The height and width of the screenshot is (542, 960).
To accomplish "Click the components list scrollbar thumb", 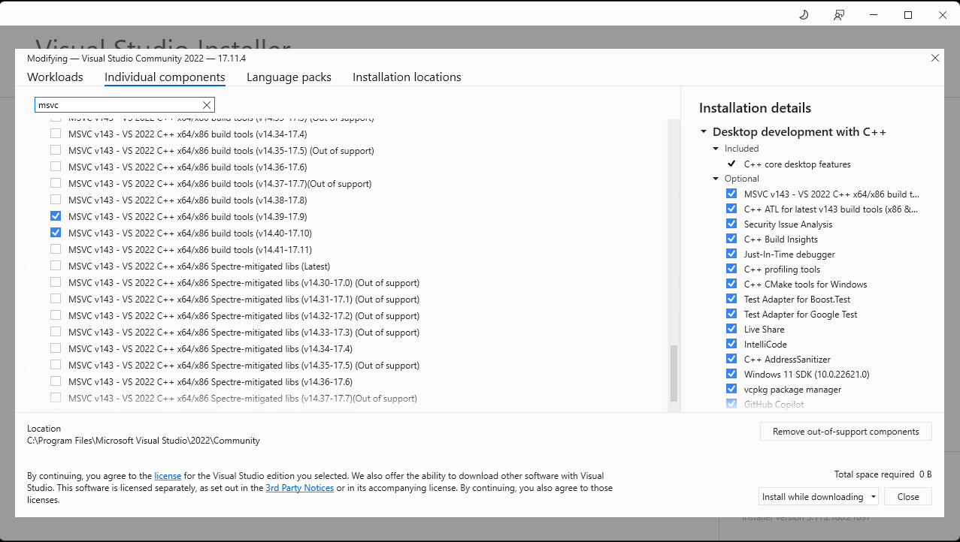I will [x=674, y=373].
